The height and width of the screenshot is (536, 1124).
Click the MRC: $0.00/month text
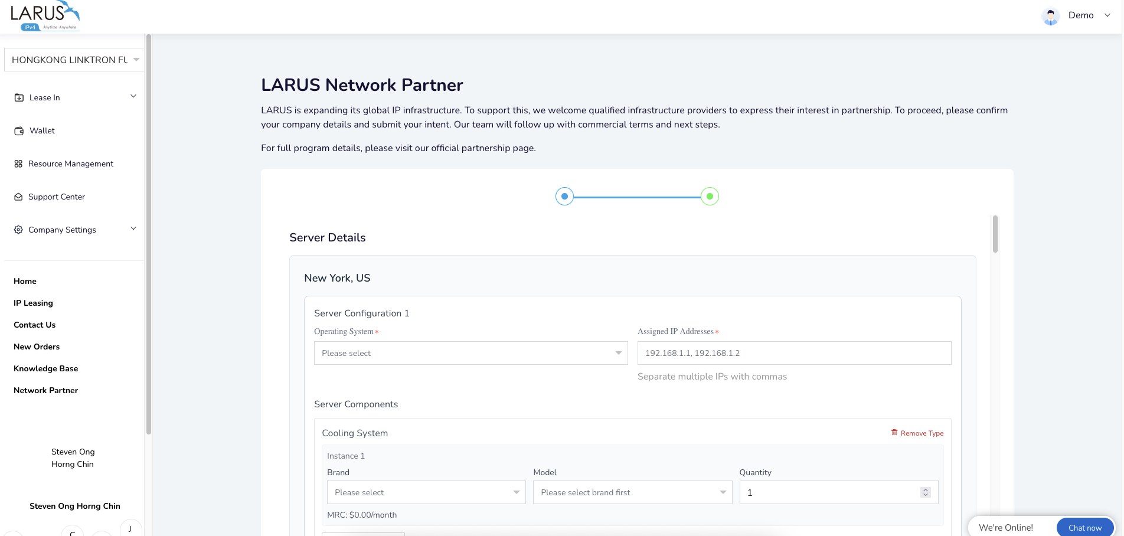[x=362, y=515]
